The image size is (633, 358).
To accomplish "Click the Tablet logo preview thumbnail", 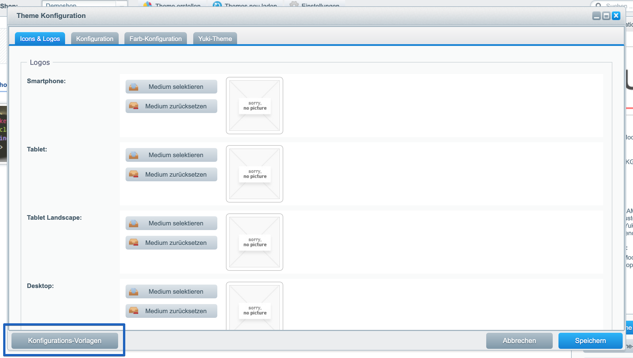I will click(254, 174).
